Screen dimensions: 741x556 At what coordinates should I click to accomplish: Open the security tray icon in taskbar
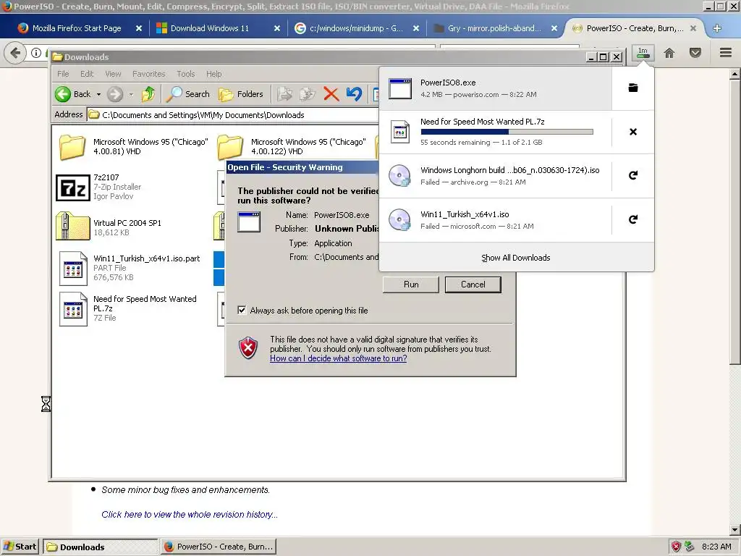pos(677,547)
